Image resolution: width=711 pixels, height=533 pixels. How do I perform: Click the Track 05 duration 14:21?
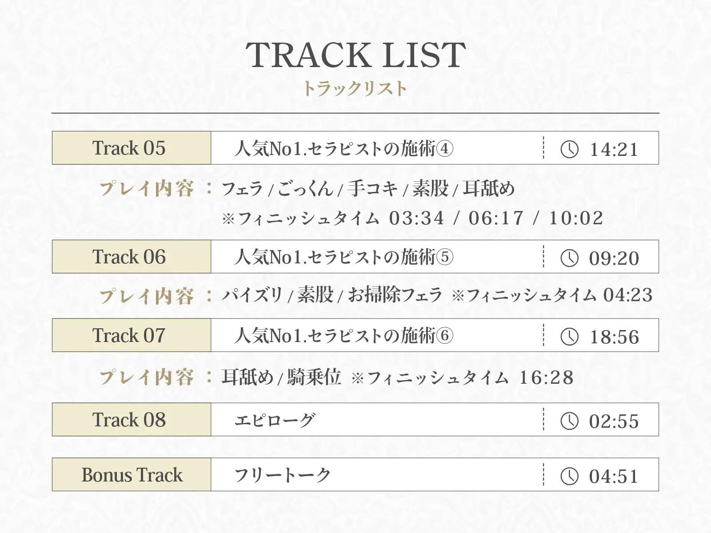click(x=614, y=150)
